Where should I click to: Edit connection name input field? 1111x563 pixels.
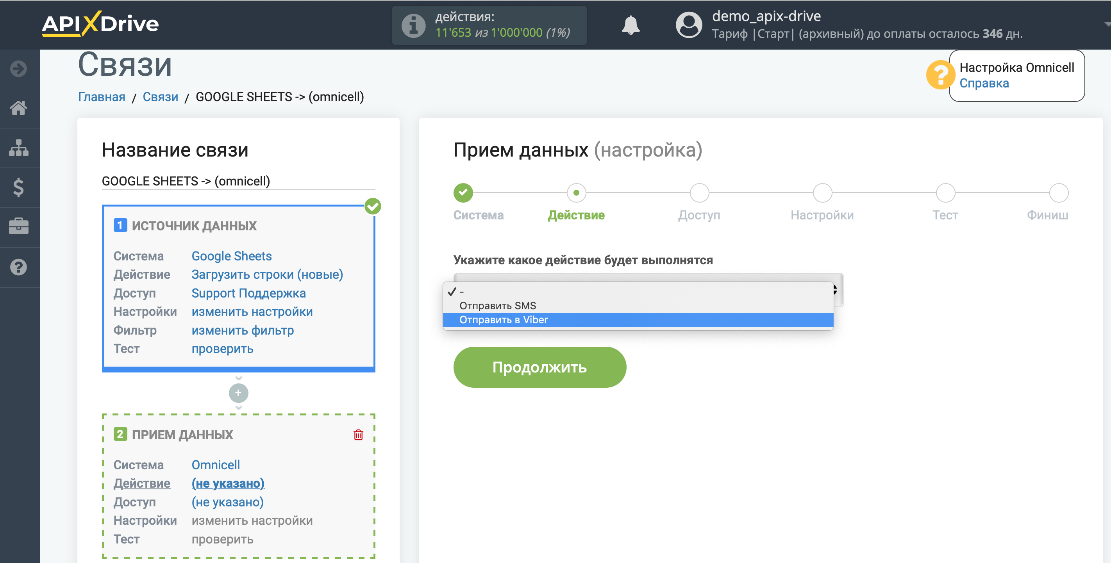pyautogui.click(x=238, y=181)
